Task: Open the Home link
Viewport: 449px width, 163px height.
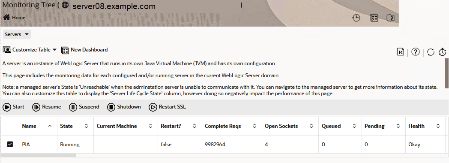Action: [18, 18]
